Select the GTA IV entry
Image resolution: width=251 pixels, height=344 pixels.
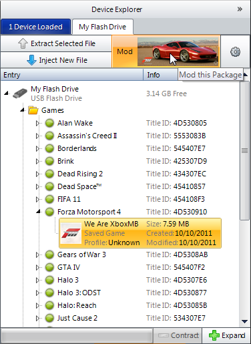tap(69, 267)
